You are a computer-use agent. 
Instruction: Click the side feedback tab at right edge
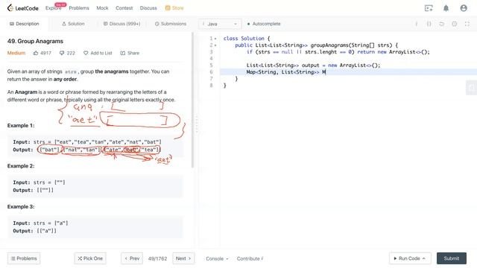point(472,88)
